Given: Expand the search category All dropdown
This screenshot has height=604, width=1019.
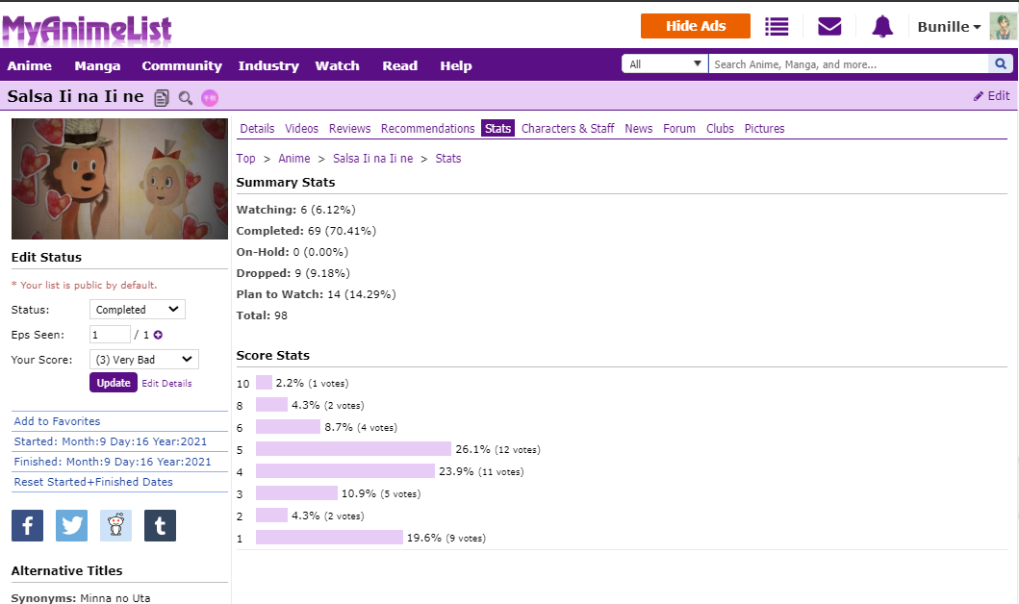Looking at the screenshot, I should pos(665,64).
